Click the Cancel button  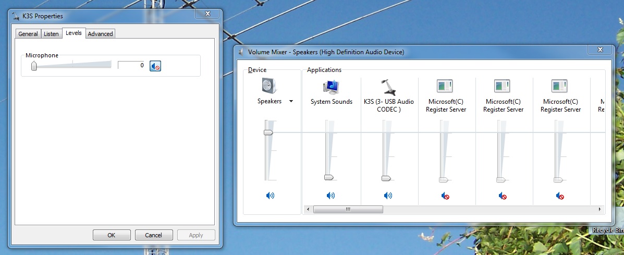coord(154,235)
